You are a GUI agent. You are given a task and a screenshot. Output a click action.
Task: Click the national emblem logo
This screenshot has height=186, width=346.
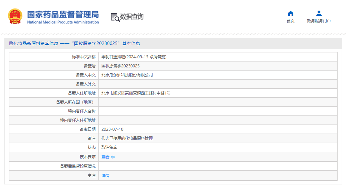coord(15,16)
